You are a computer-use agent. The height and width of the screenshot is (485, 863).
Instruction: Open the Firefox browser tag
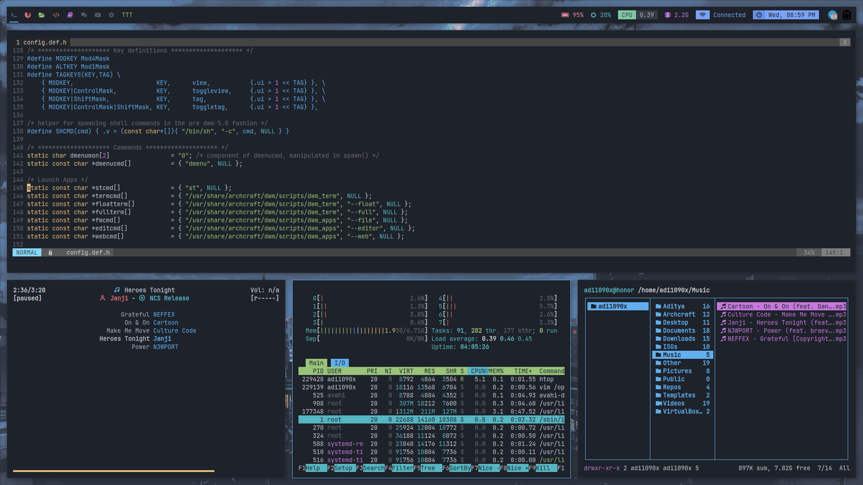pyautogui.click(x=28, y=15)
